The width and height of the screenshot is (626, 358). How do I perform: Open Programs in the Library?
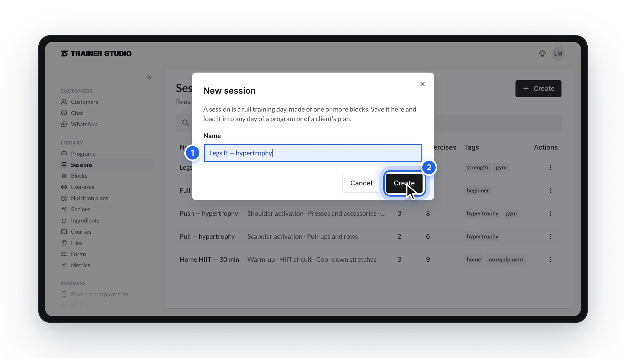(83, 153)
